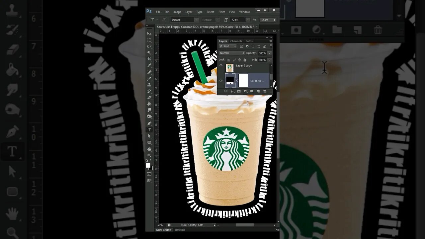
Task: Open the Edit menu
Action: [167, 12]
